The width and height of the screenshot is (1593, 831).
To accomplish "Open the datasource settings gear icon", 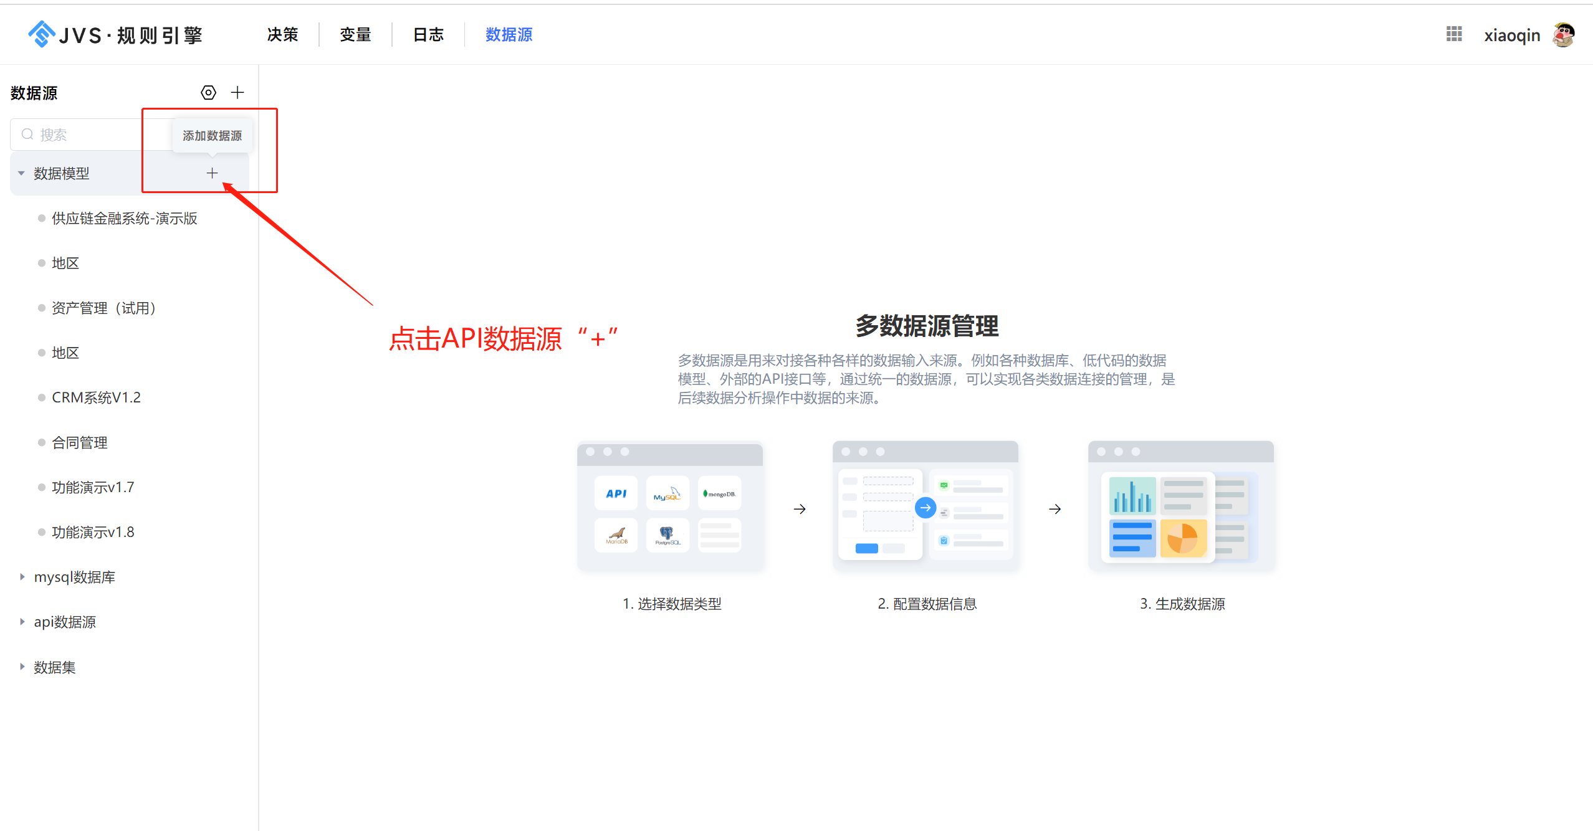I will click(208, 92).
